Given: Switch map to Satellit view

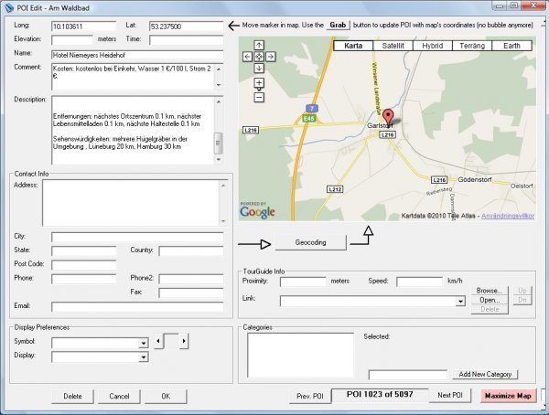Looking at the screenshot, I should click(393, 45).
